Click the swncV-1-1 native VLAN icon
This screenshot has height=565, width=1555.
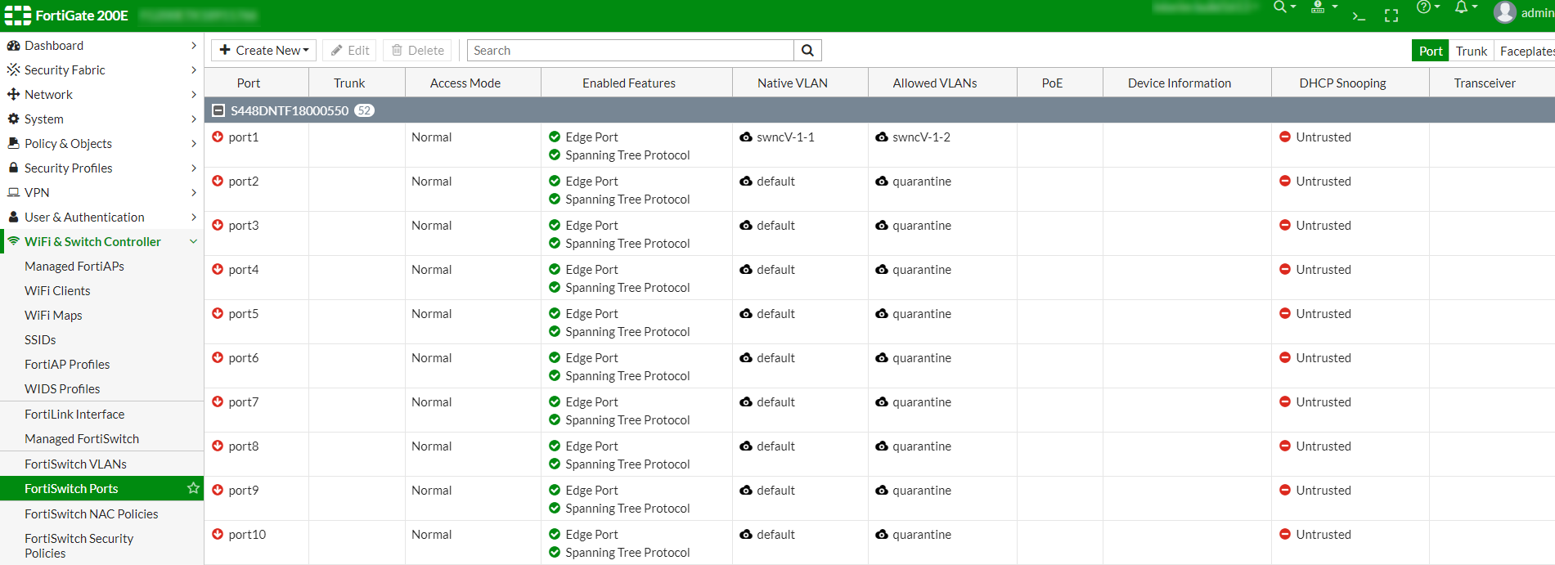tap(746, 137)
